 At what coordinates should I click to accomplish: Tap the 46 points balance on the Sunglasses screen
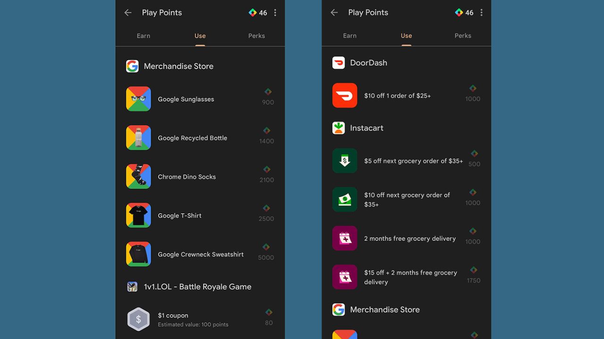point(263,13)
